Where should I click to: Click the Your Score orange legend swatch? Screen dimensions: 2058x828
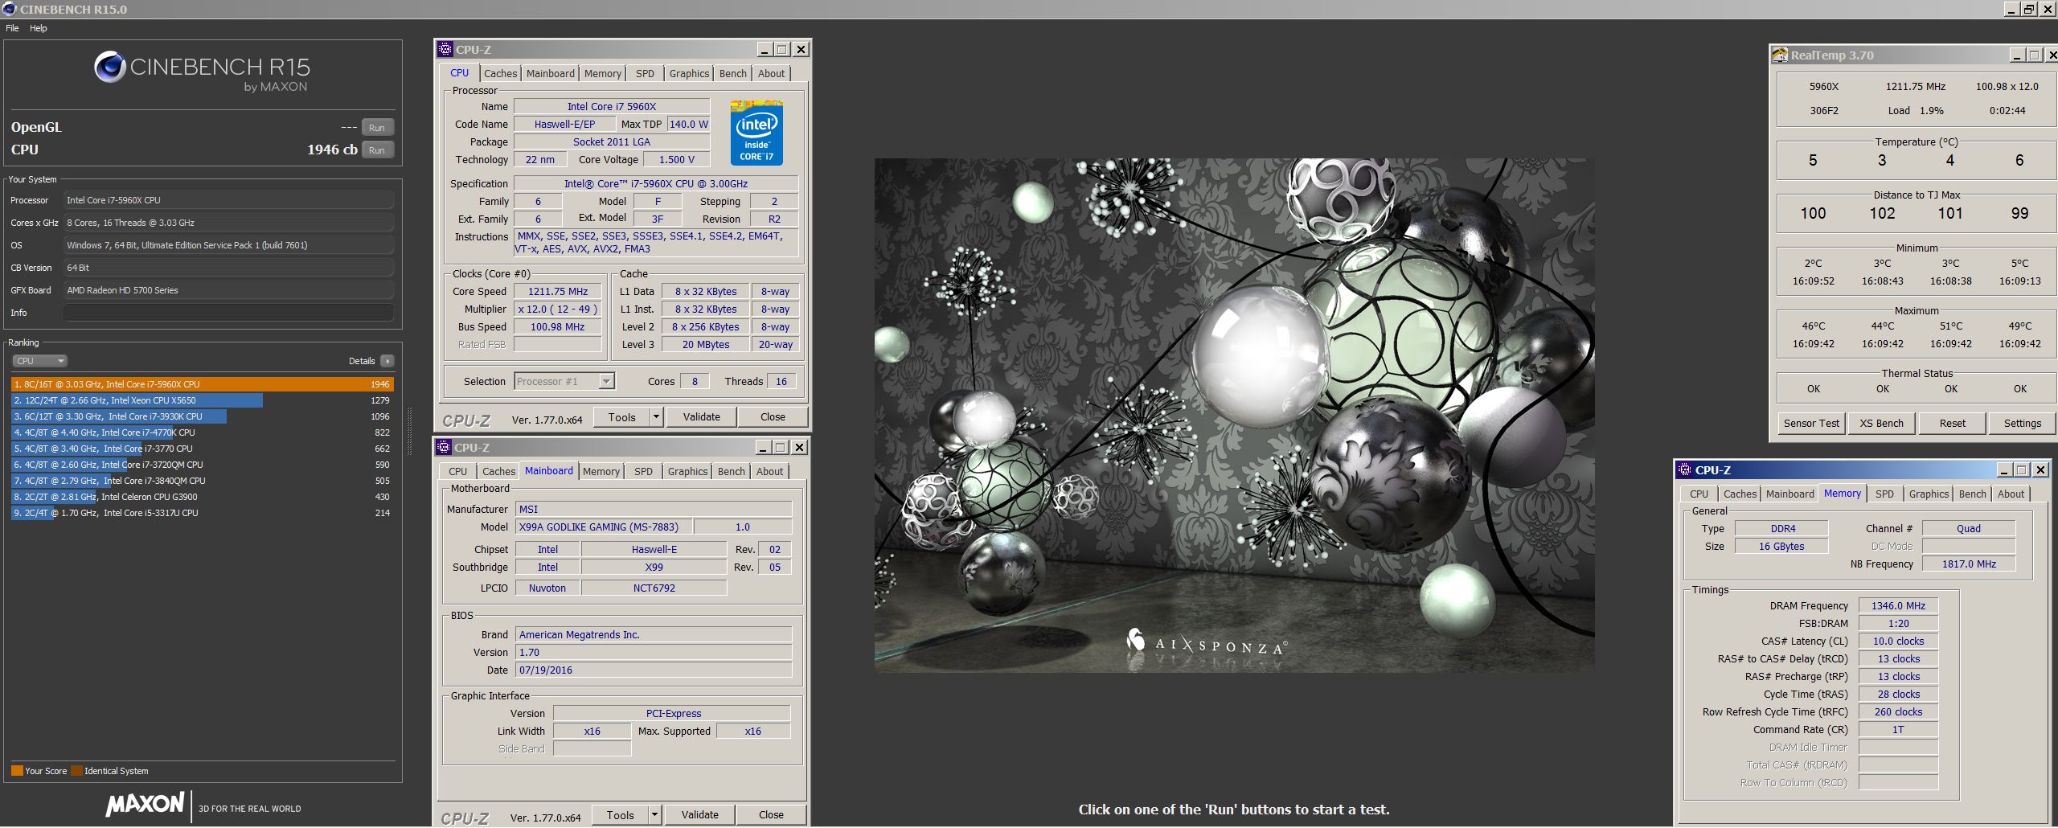[17, 771]
